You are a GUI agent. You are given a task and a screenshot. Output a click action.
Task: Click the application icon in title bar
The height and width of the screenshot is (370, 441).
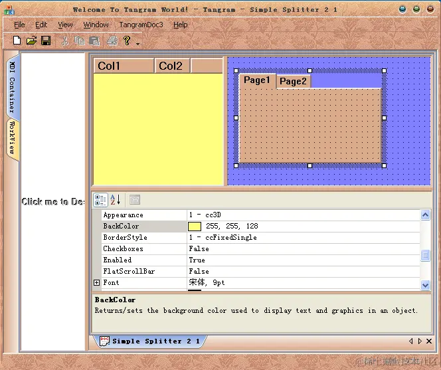9,10
